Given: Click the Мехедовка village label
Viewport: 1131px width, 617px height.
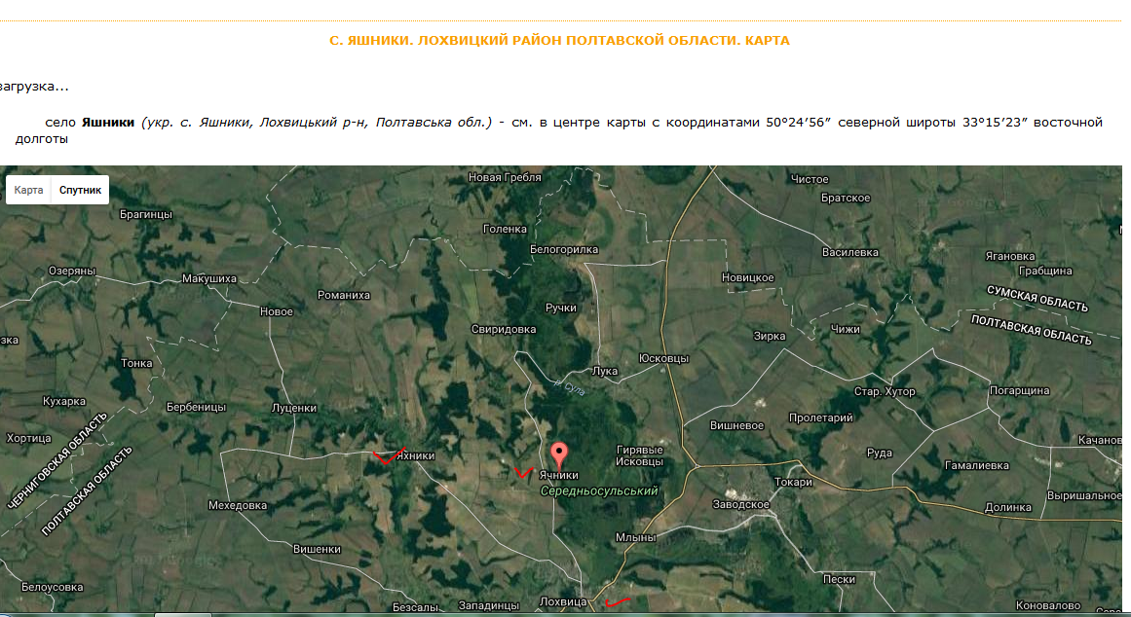Looking at the screenshot, I should (x=238, y=505).
